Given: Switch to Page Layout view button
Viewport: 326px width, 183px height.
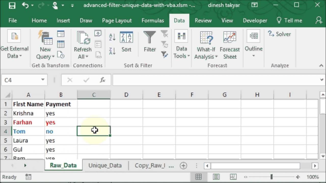Looking at the screenshot, I should [x=216, y=177].
